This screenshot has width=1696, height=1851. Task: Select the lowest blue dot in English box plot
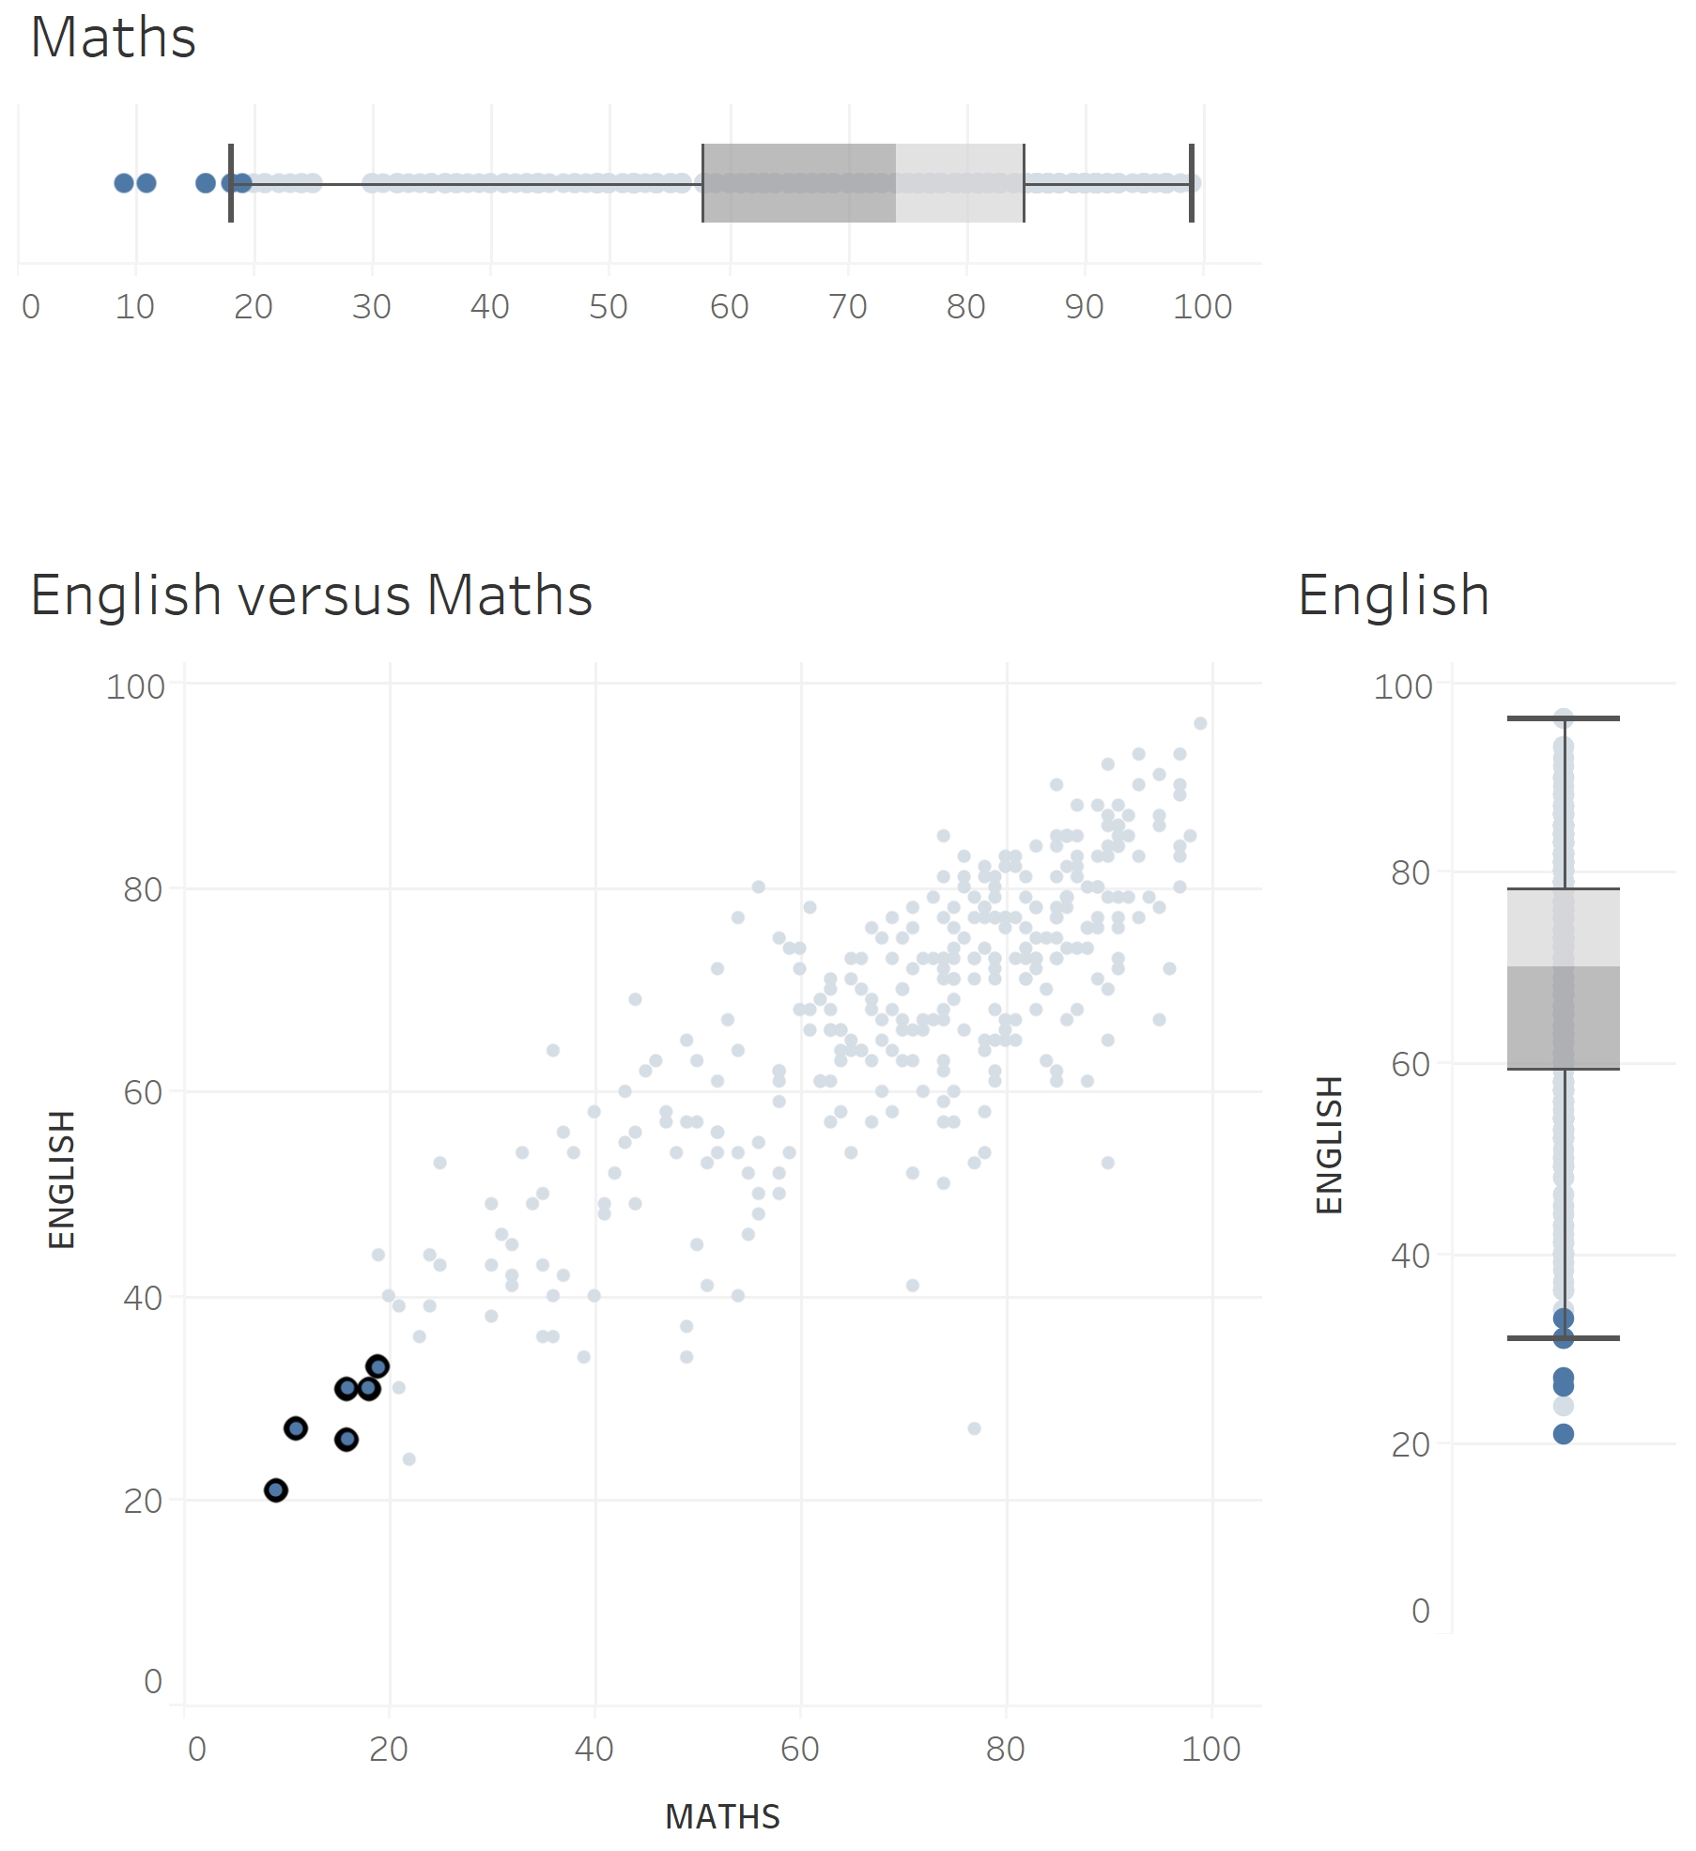pos(1564,1434)
